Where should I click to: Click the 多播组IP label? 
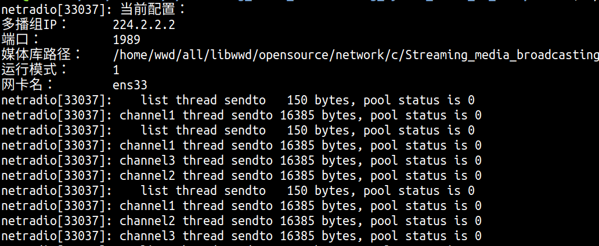pyautogui.click(x=34, y=25)
